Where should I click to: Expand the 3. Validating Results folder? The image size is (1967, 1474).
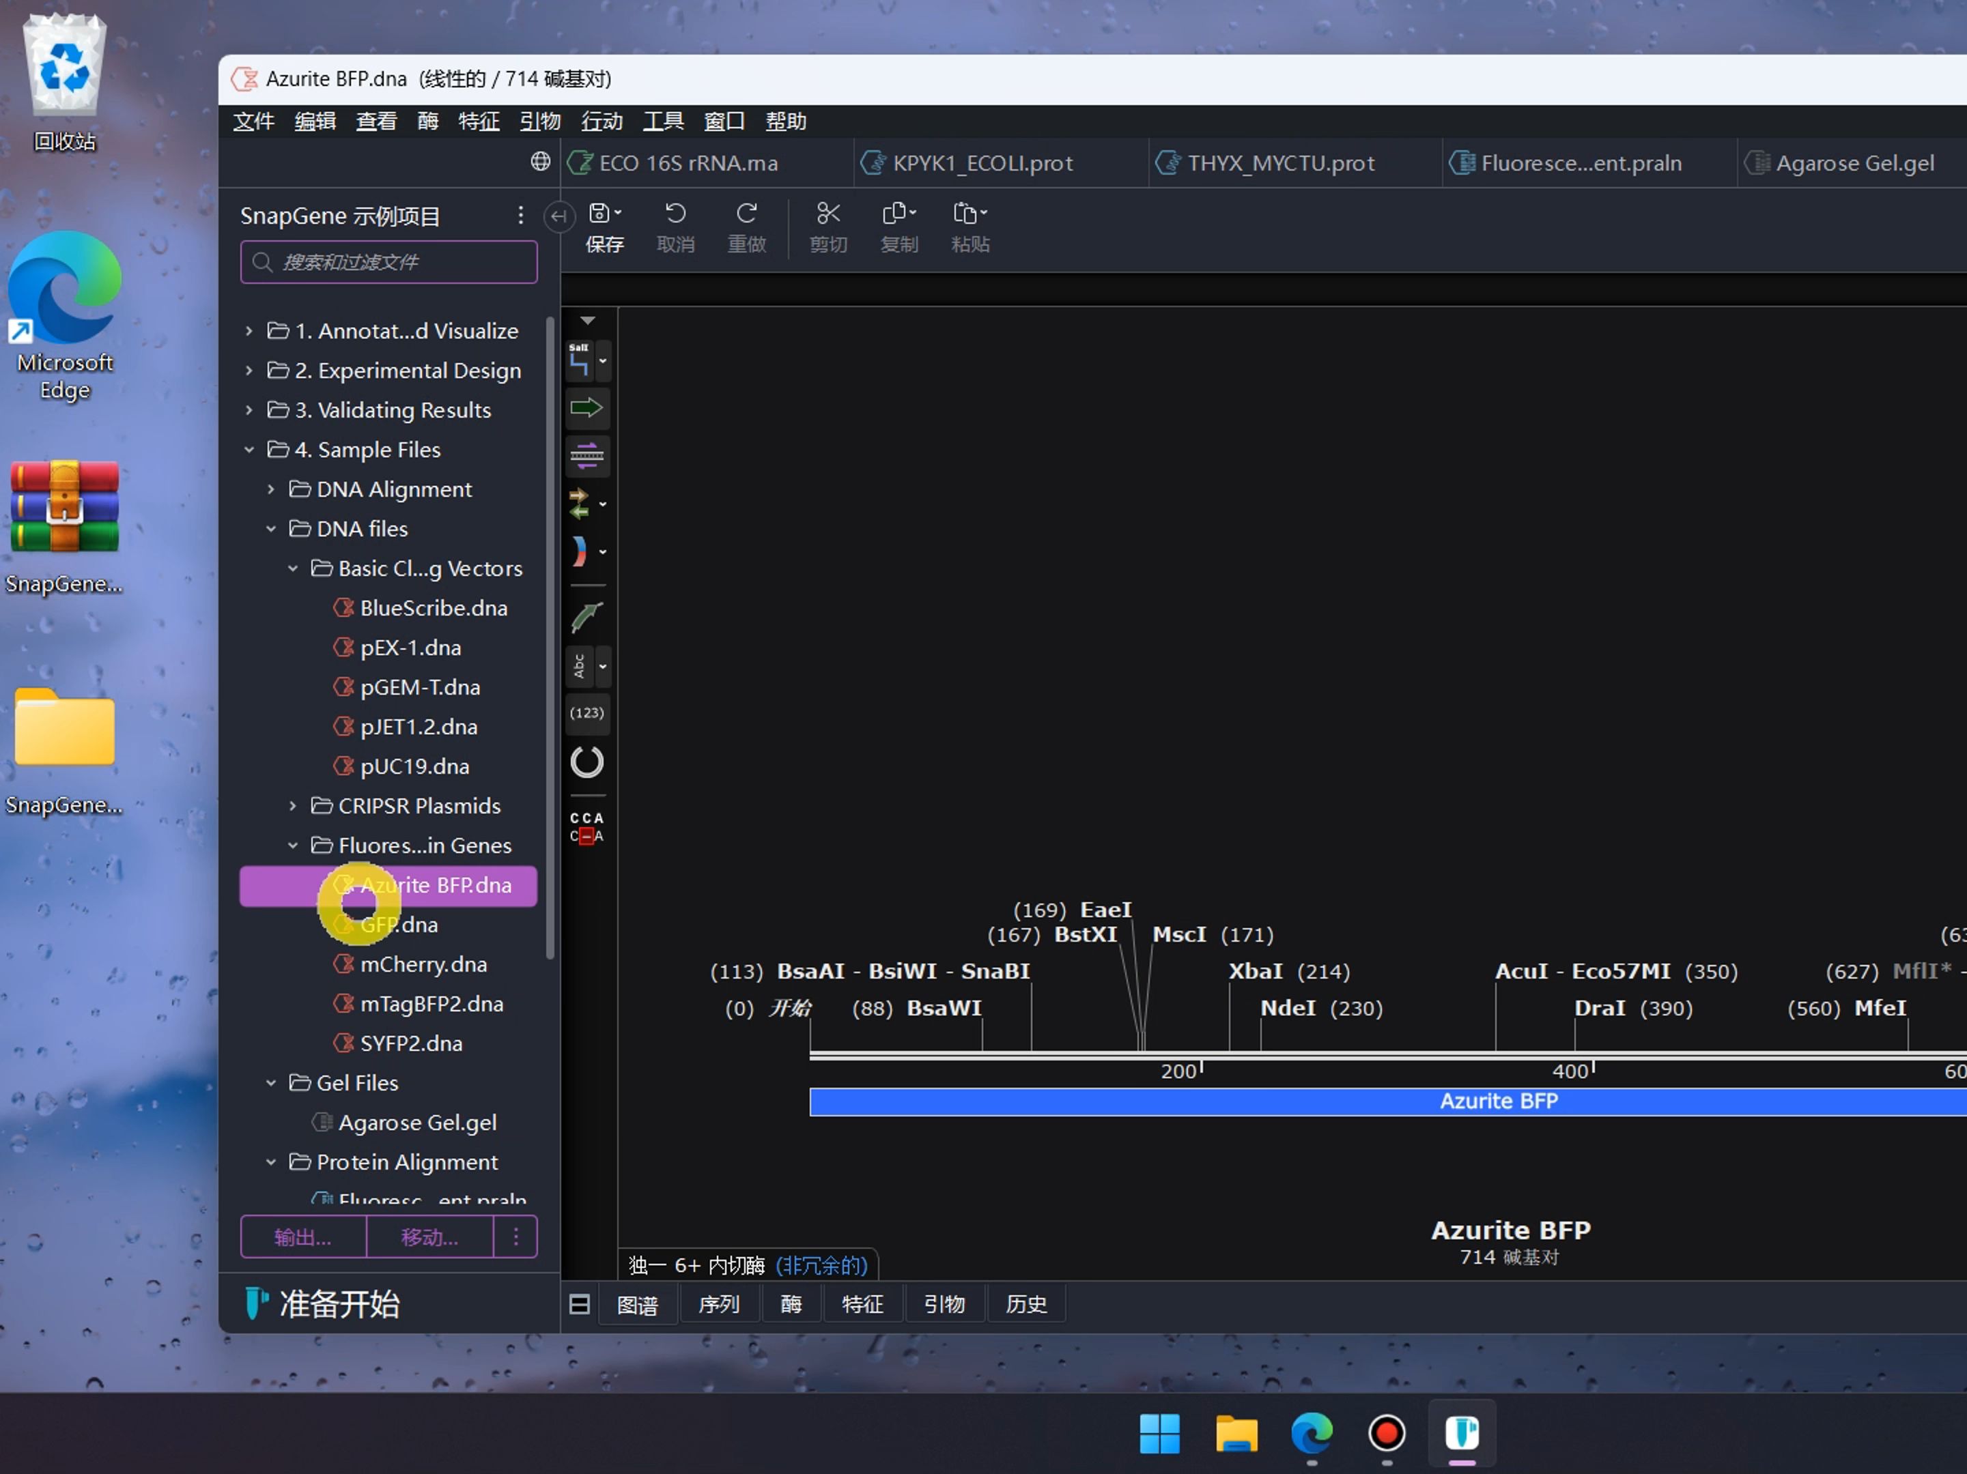click(x=249, y=410)
